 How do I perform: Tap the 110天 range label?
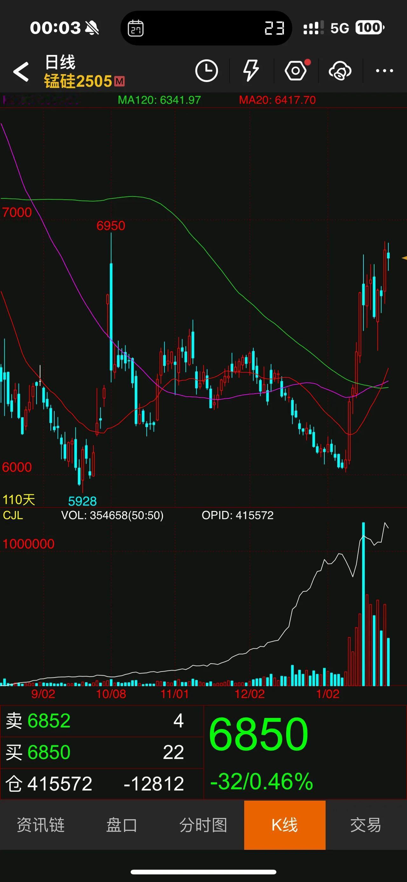(19, 500)
